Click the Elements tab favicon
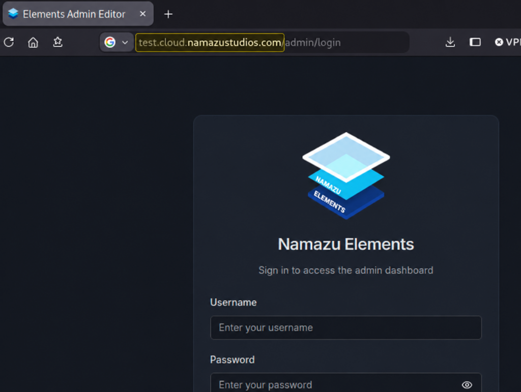Screen dimensions: 521x392 pos(13,14)
